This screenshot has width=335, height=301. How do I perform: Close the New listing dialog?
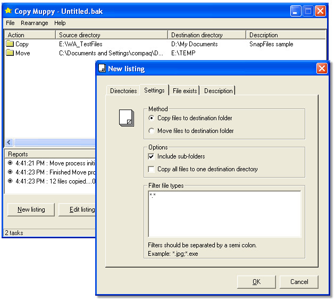pos(322,69)
